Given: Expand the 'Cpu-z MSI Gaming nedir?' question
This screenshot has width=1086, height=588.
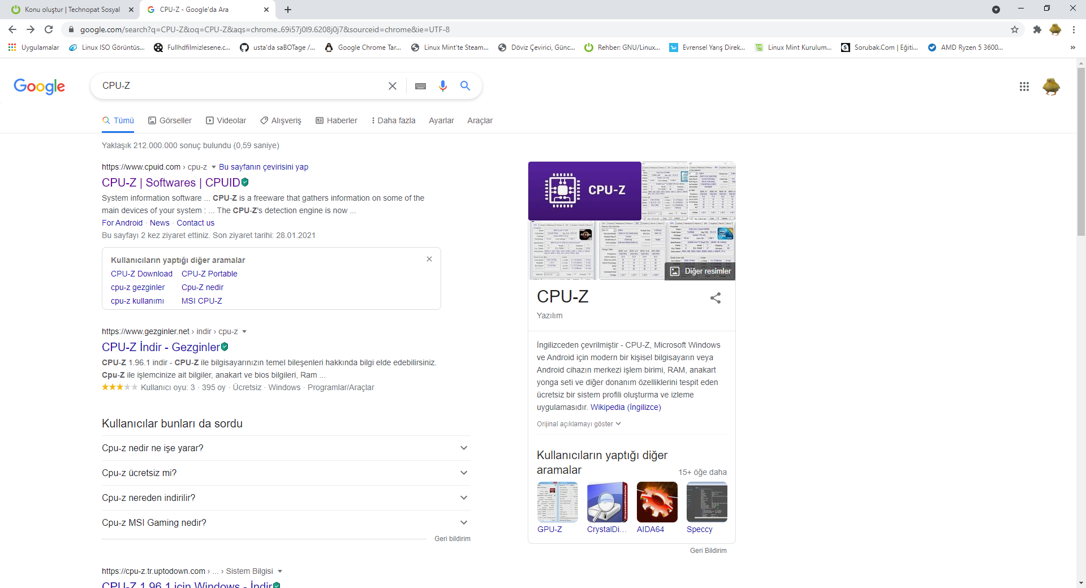Looking at the screenshot, I should click(x=286, y=523).
